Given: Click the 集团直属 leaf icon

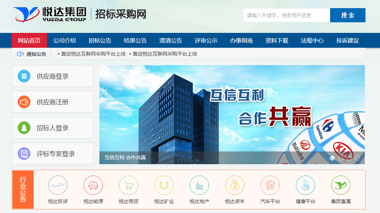Looking at the screenshot, I should click(341, 185).
